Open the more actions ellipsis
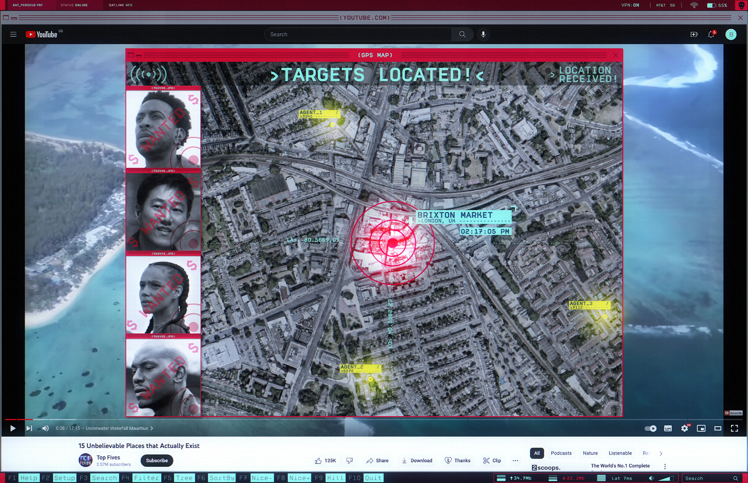 pos(515,460)
